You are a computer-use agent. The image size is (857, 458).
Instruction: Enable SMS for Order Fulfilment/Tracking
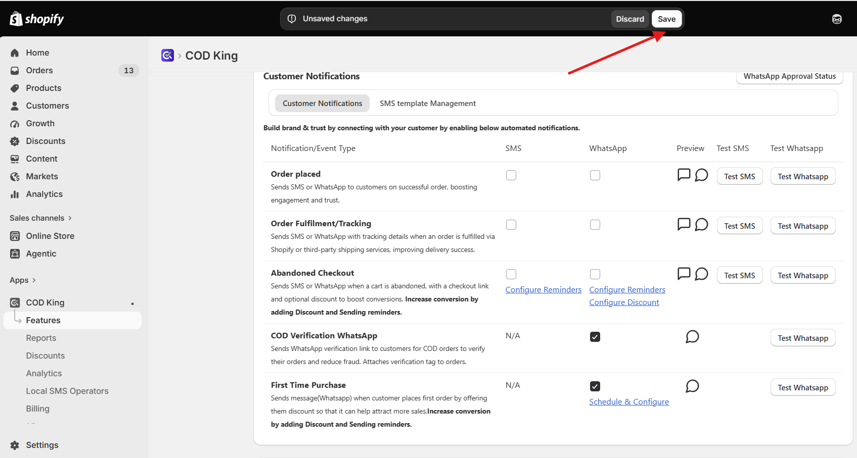coord(511,225)
